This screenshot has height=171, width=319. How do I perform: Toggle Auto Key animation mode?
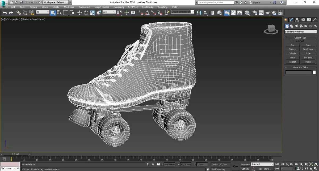click(245, 164)
